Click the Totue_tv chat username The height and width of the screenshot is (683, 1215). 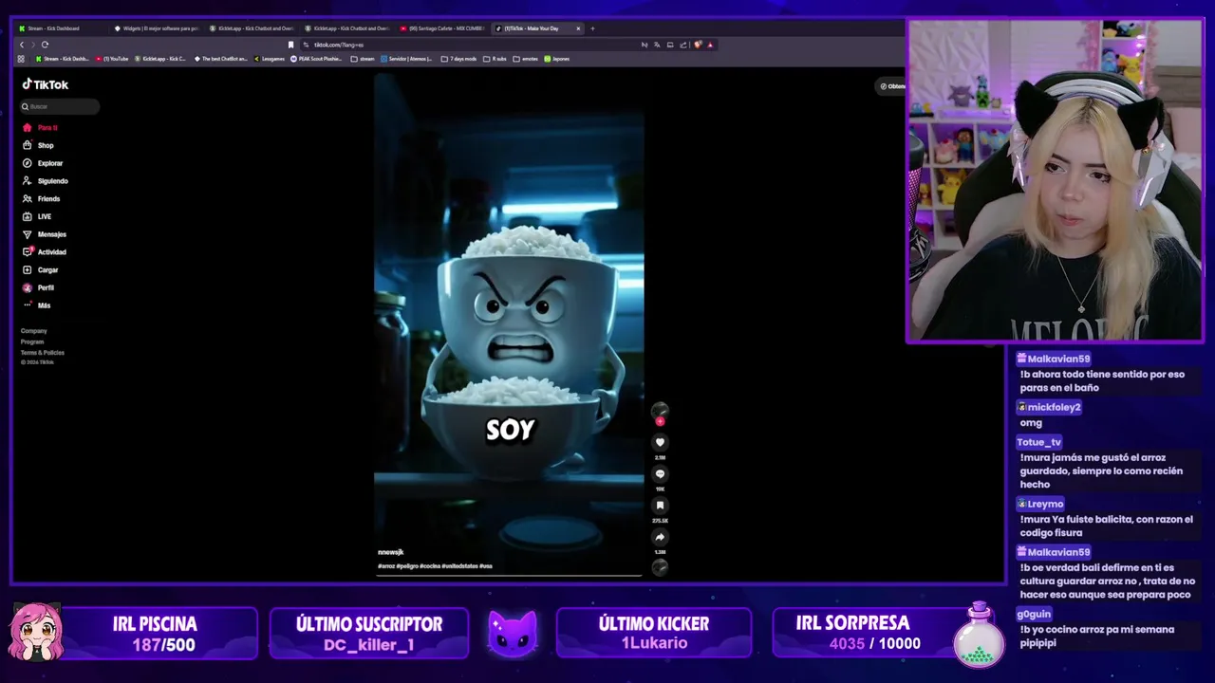click(x=1038, y=442)
